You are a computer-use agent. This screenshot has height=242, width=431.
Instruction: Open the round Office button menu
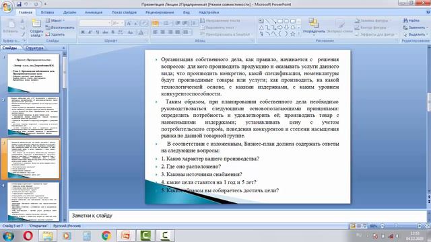click(x=7, y=7)
